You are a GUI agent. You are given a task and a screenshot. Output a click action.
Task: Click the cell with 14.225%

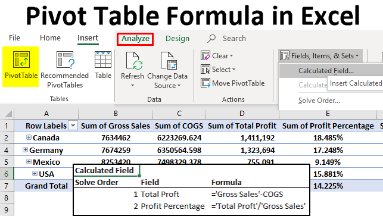[328, 186]
